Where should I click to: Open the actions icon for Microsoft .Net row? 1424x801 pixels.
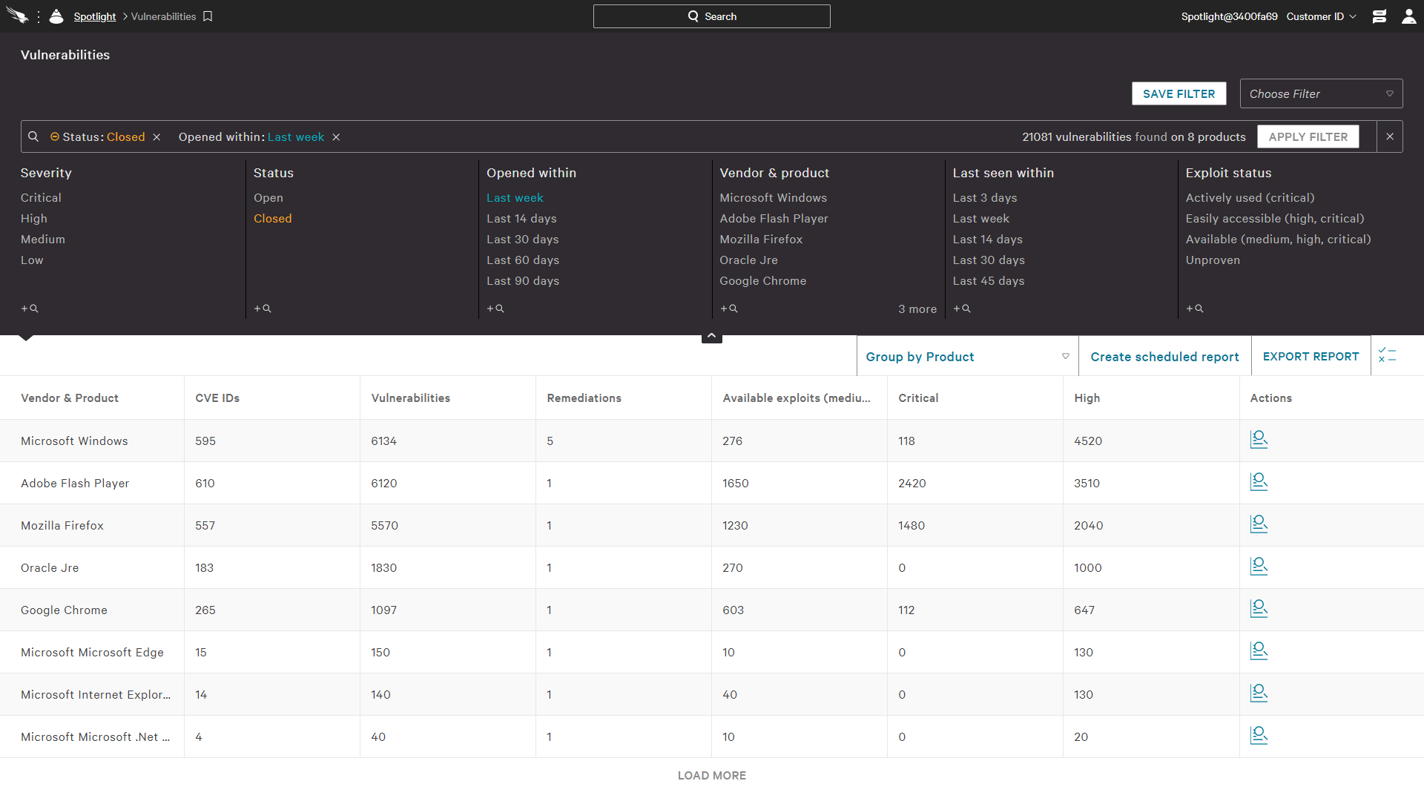tap(1259, 736)
